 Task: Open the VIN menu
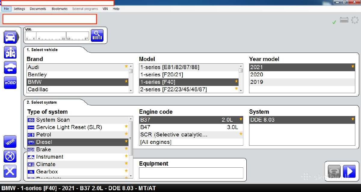[x=105, y=9]
